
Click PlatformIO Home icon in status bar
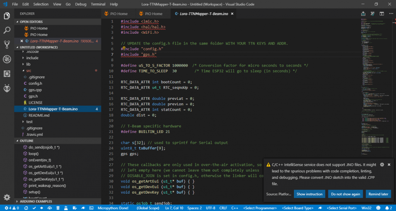(x=26, y=208)
